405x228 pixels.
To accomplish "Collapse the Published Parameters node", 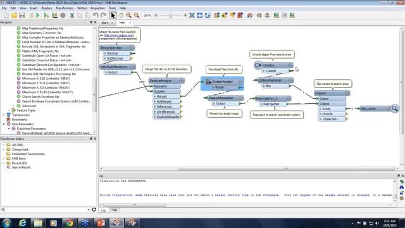I will point(9,129).
